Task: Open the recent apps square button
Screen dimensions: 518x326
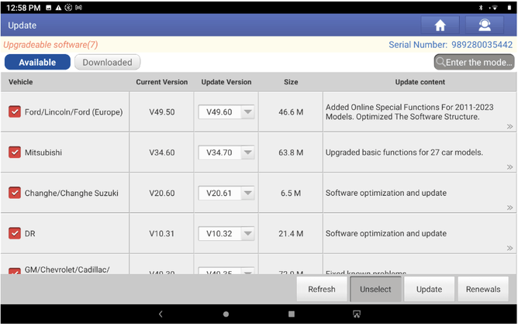Action: [x=291, y=314]
